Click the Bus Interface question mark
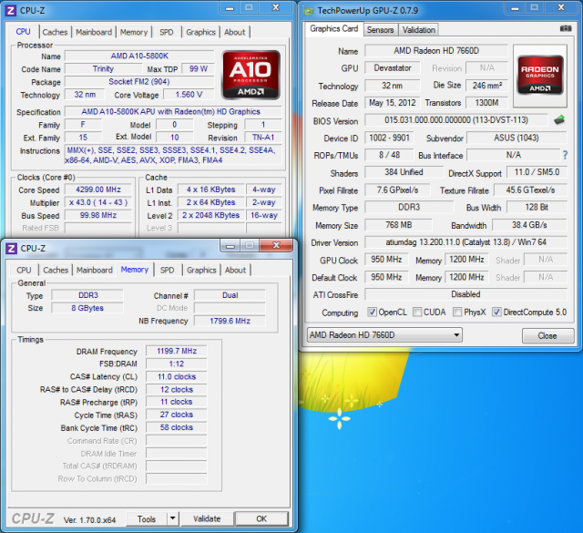Viewport: 583px width, 533px height. 565,155
